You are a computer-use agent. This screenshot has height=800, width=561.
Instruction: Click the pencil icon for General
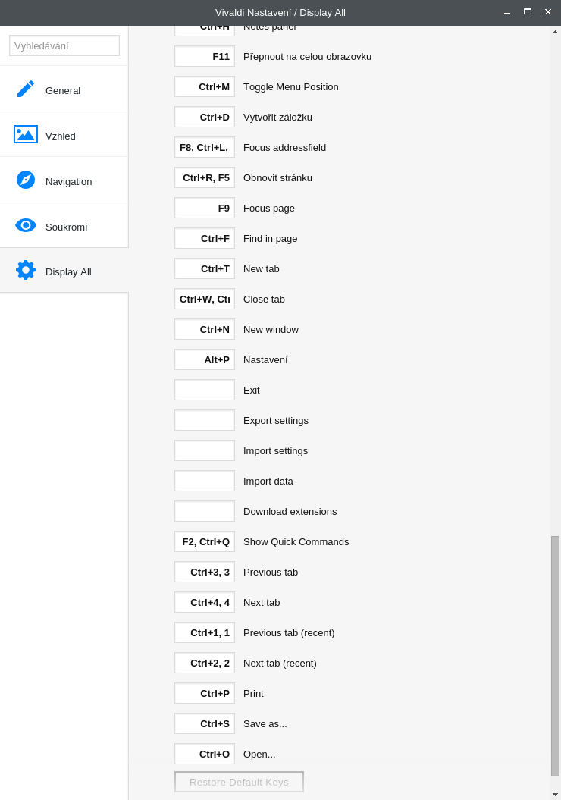point(26,89)
